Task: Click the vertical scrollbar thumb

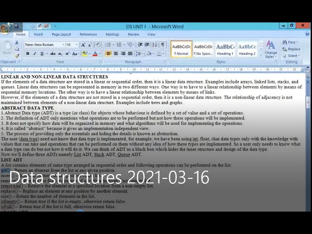Action: [x=308, y=102]
